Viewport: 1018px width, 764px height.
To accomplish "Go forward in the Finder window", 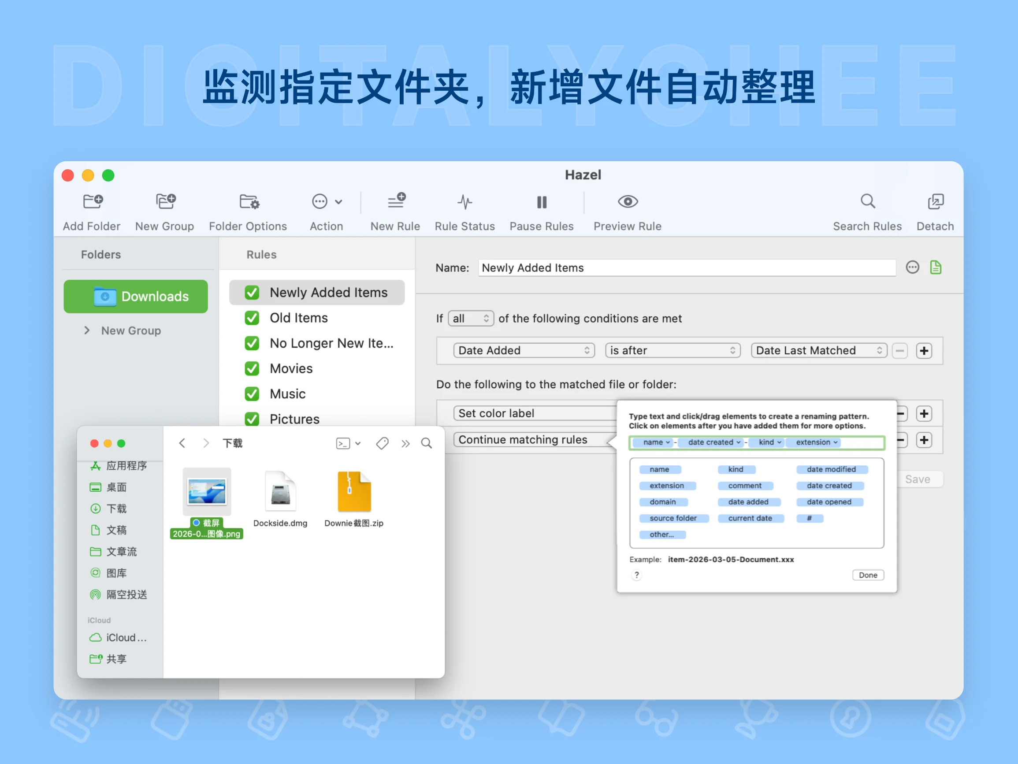I will click(206, 443).
